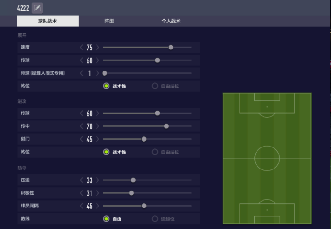Viewport: 331px width, 229px height.
Task: Select the 球队战术 tab
Action: (x=47, y=21)
